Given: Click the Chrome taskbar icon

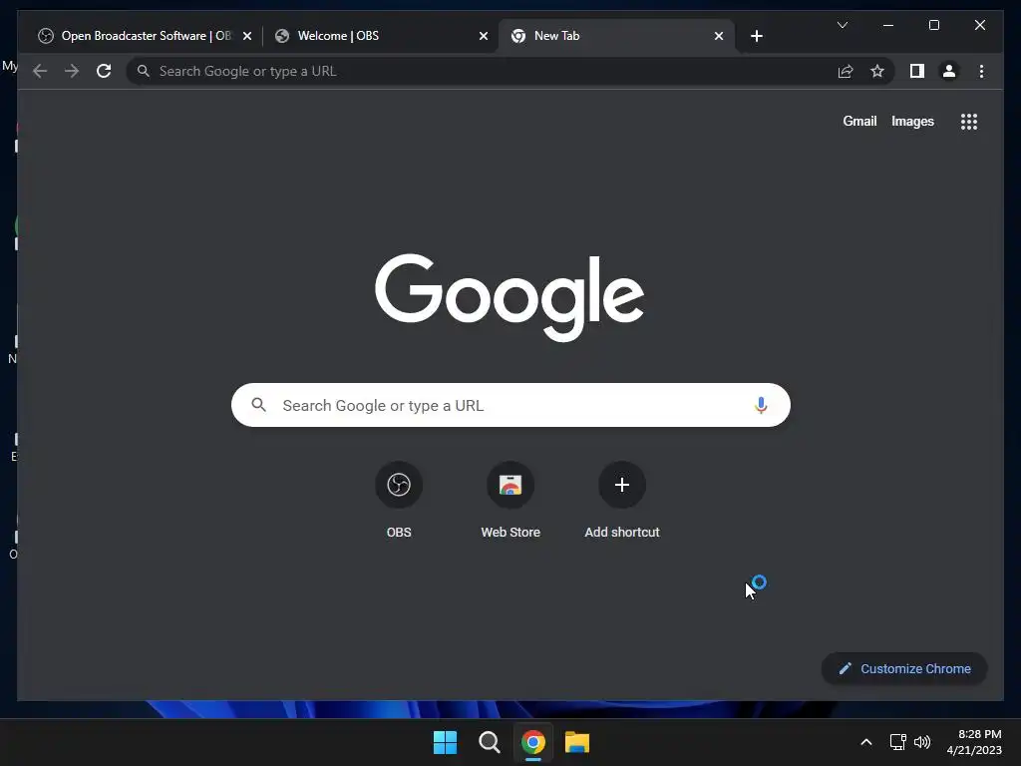Looking at the screenshot, I should click(x=532, y=742).
